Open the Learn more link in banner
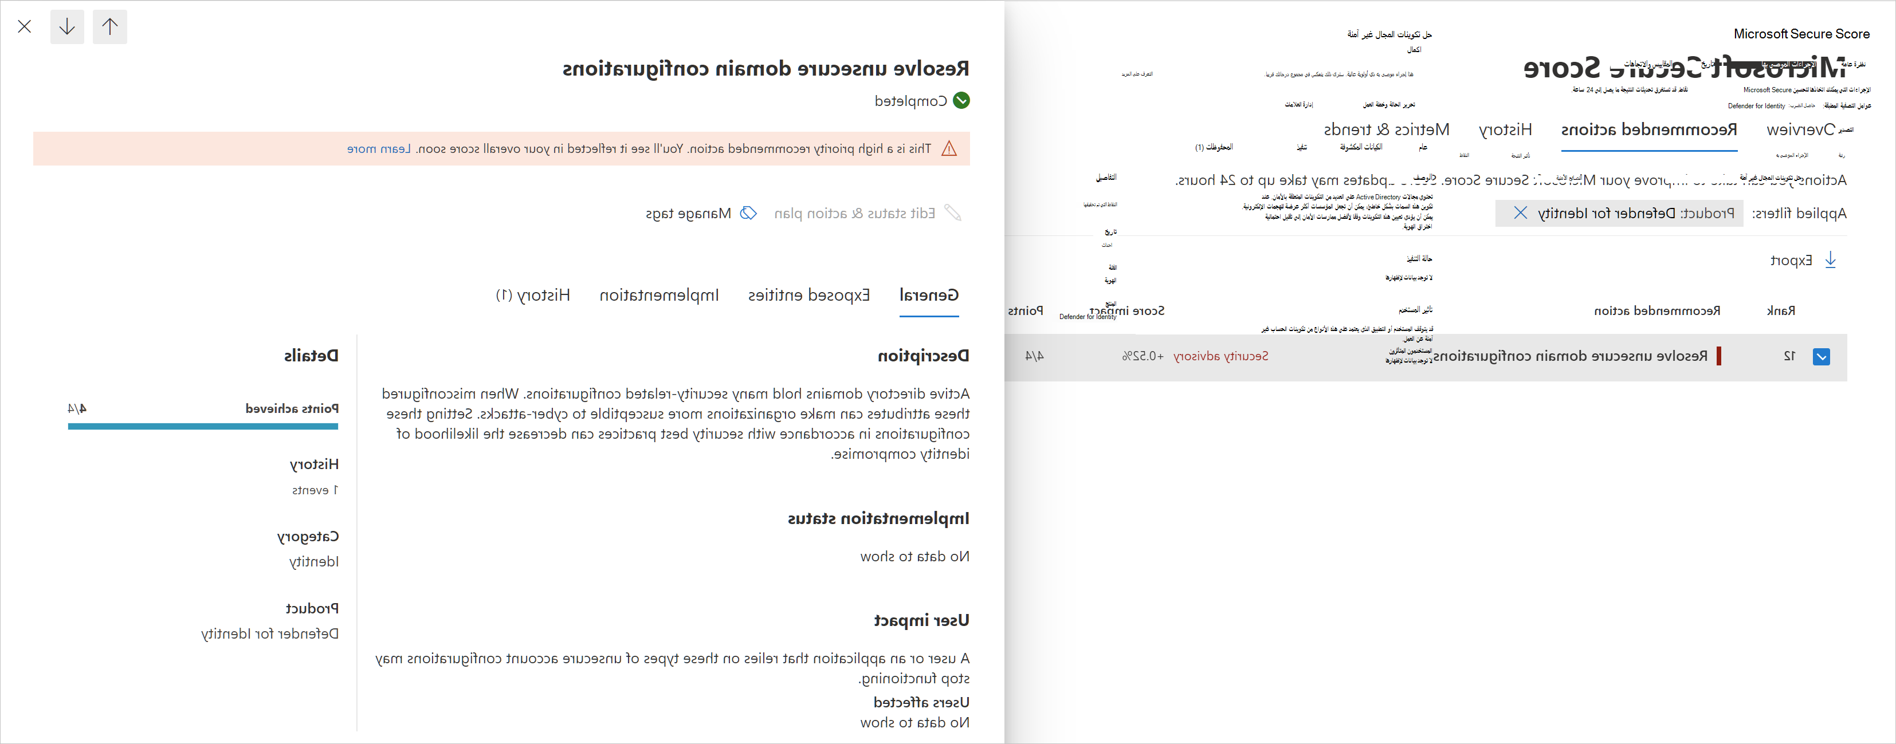Screen dimensions: 1896x744 (x=378, y=149)
